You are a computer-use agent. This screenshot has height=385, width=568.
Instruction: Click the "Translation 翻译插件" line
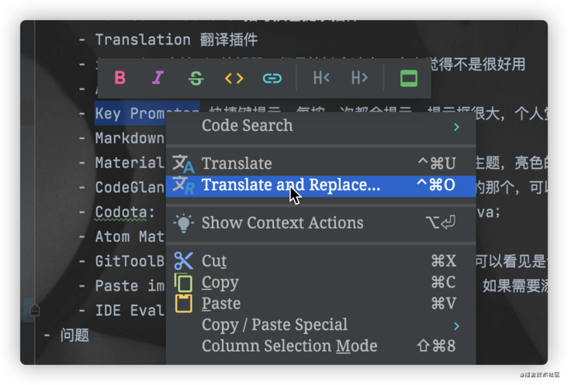click(x=176, y=40)
